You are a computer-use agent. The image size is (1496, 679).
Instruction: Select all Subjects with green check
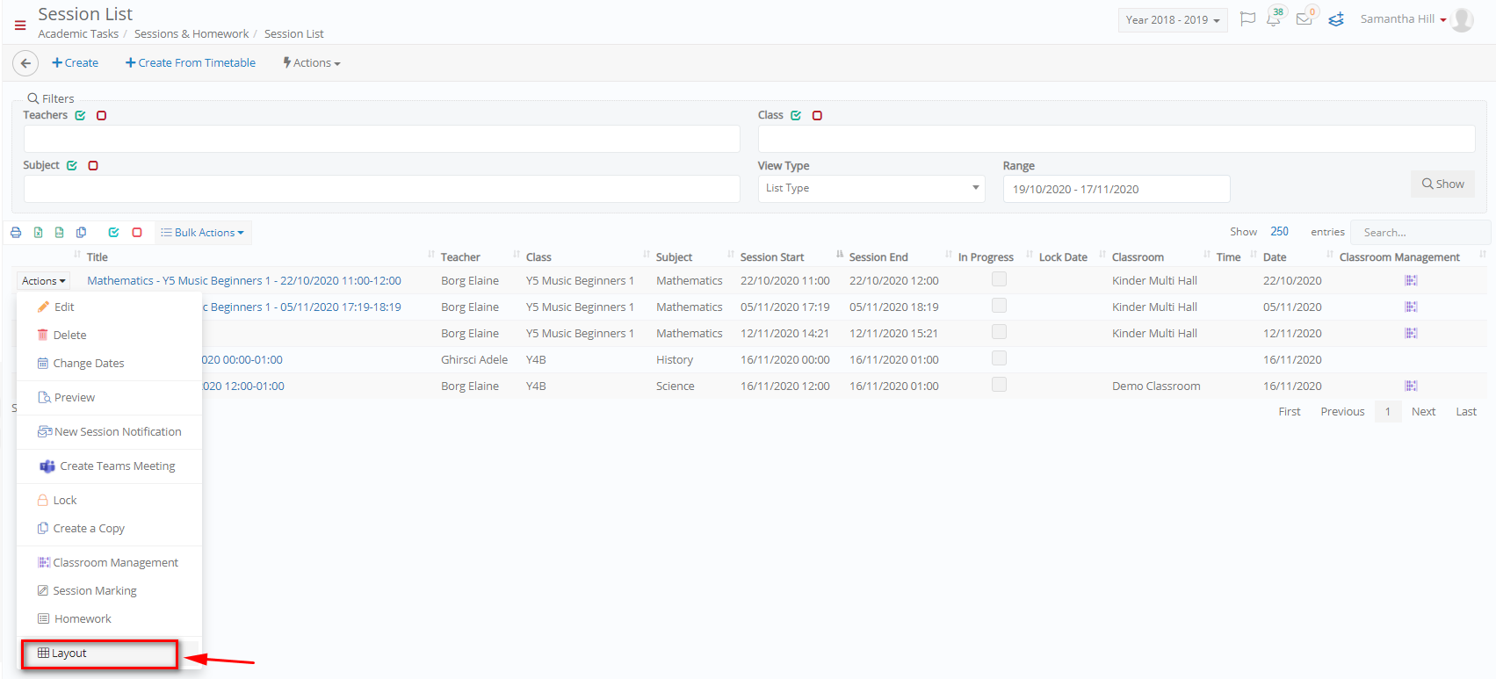[72, 166]
